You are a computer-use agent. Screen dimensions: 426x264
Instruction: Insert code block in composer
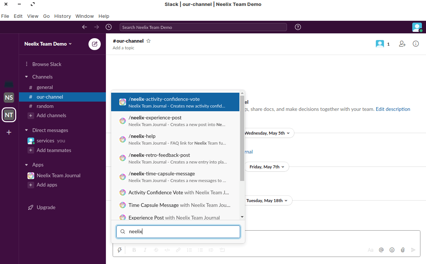222,250
